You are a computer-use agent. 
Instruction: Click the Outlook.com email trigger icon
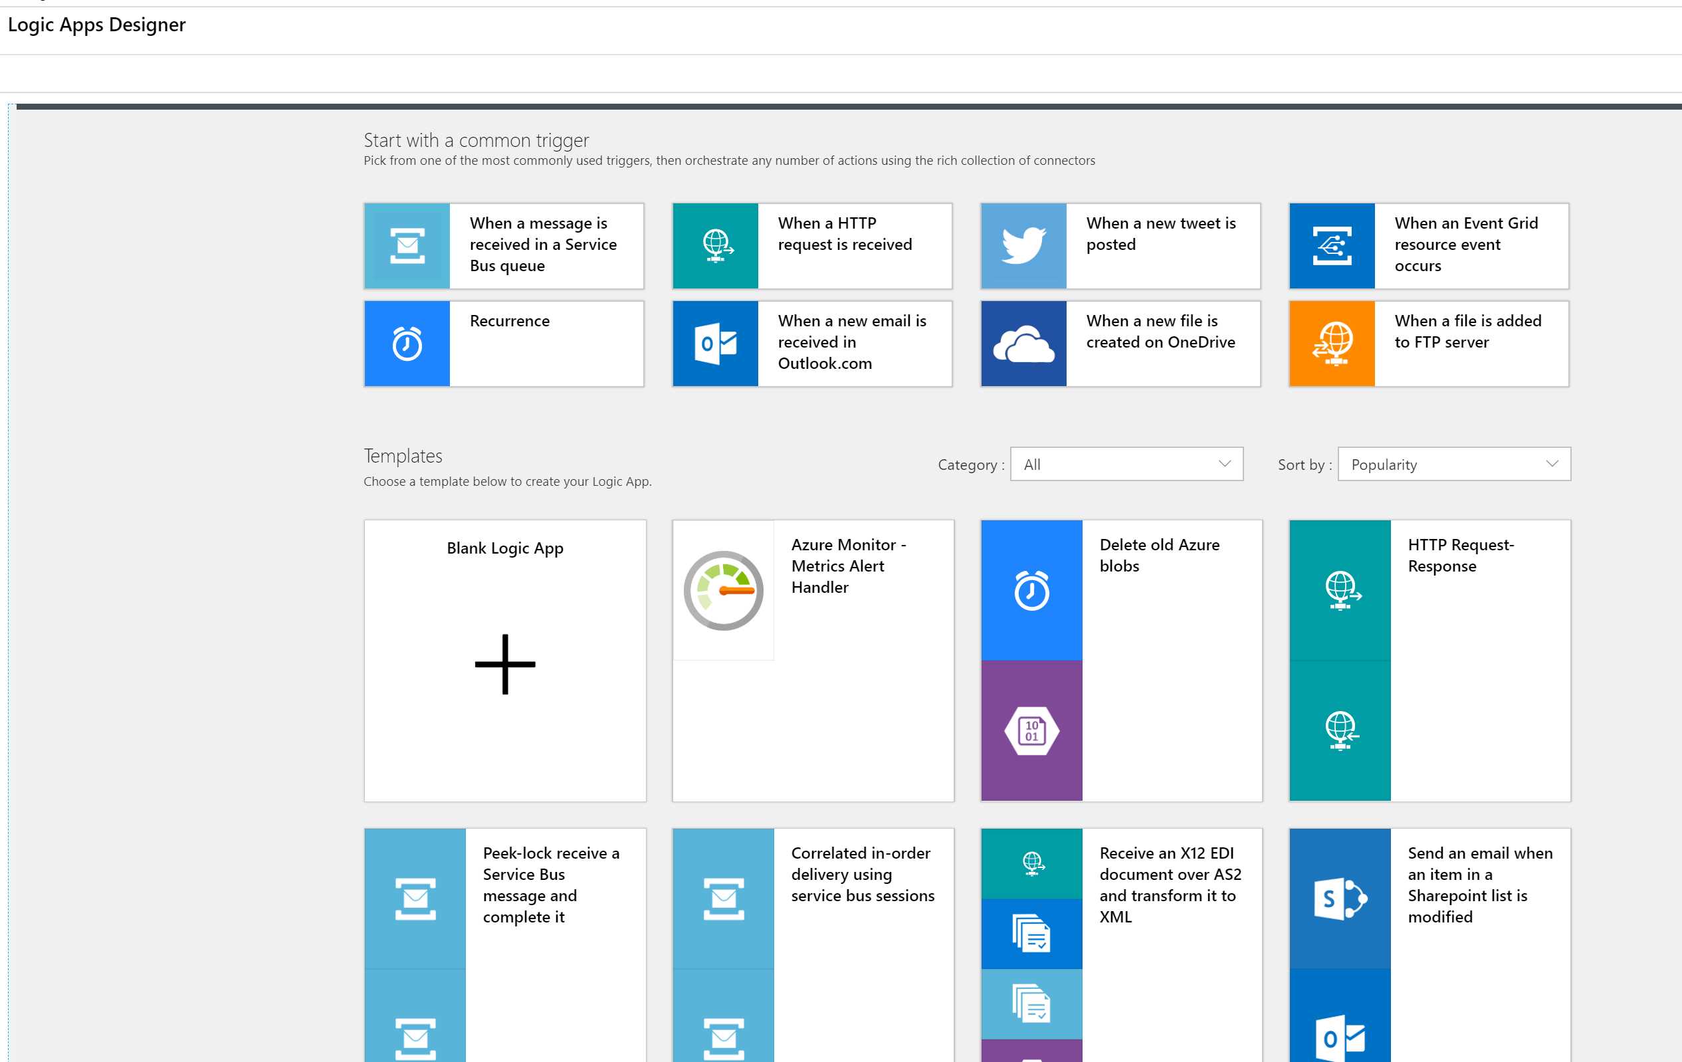(716, 343)
